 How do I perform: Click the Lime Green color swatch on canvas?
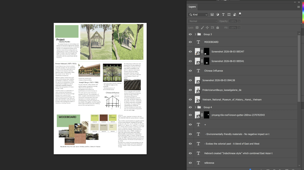coord(95,119)
